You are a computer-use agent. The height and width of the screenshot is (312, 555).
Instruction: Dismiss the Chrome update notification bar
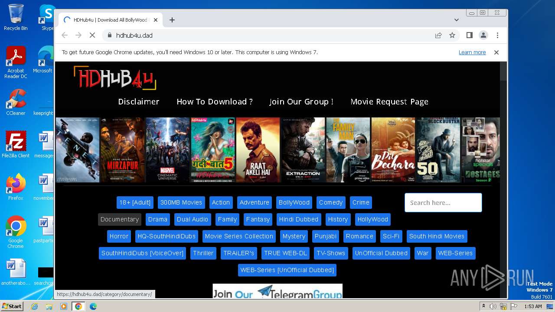tap(496, 52)
